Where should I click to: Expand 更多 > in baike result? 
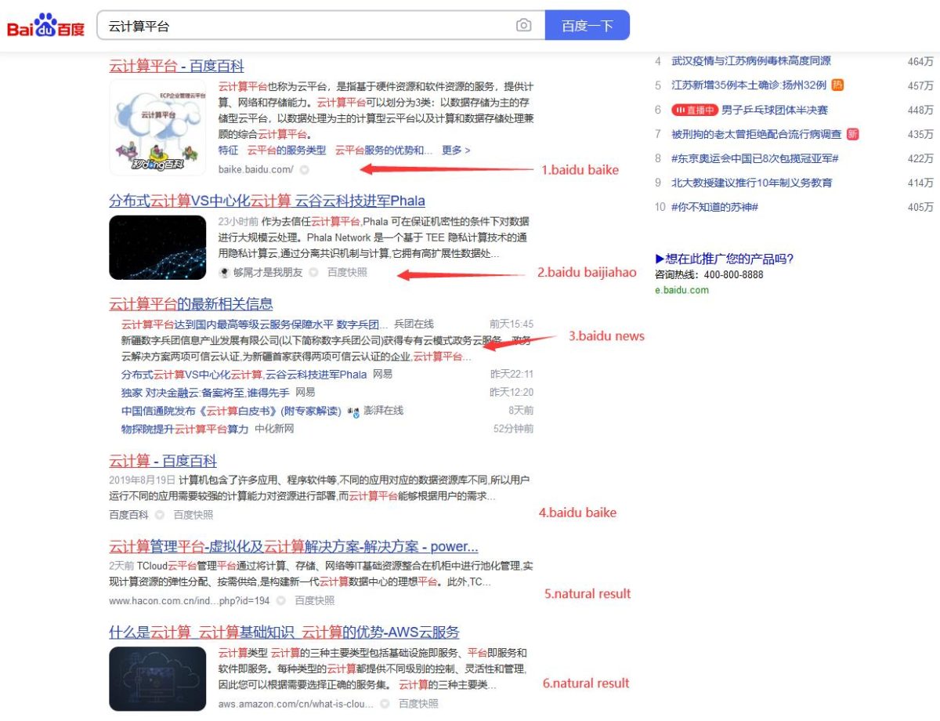[456, 150]
